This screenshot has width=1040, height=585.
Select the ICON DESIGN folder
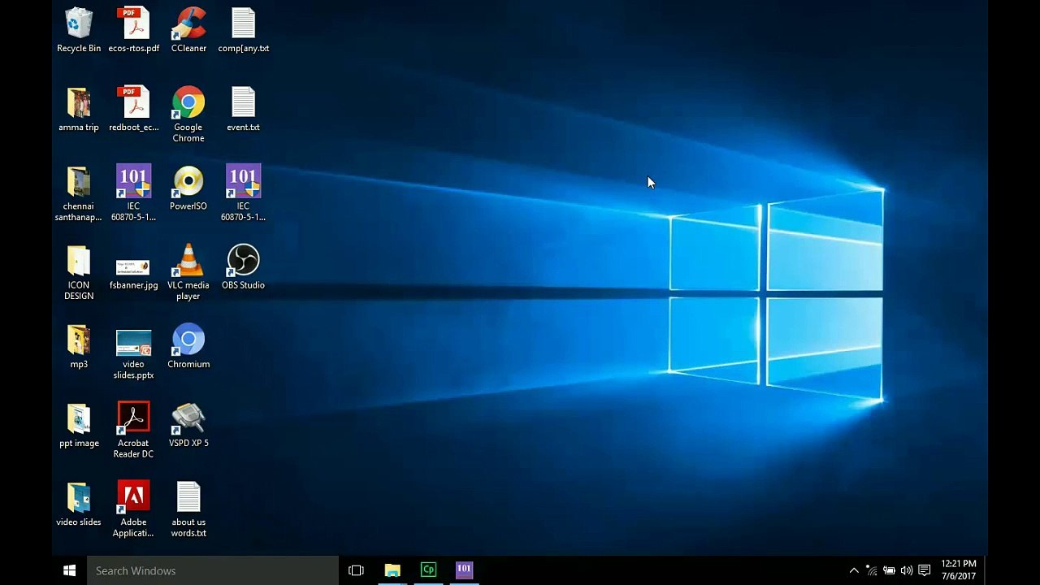point(79,272)
